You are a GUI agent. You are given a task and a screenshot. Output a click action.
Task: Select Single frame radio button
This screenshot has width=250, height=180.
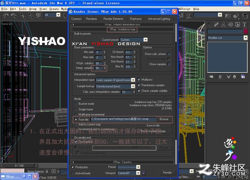pos(76,109)
